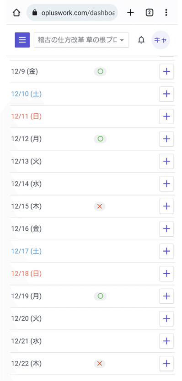The width and height of the screenshot is (182, 381).
Task: Select the 12/18 (日) date row
Action: point(92,274)
